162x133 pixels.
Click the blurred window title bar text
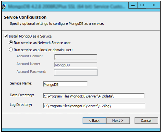(x=66, y=6)
